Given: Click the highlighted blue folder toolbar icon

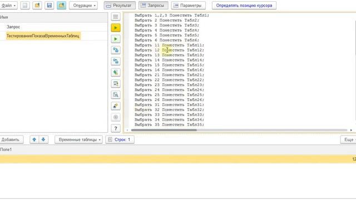Looking at the screenshot, I should click(62, 5).
